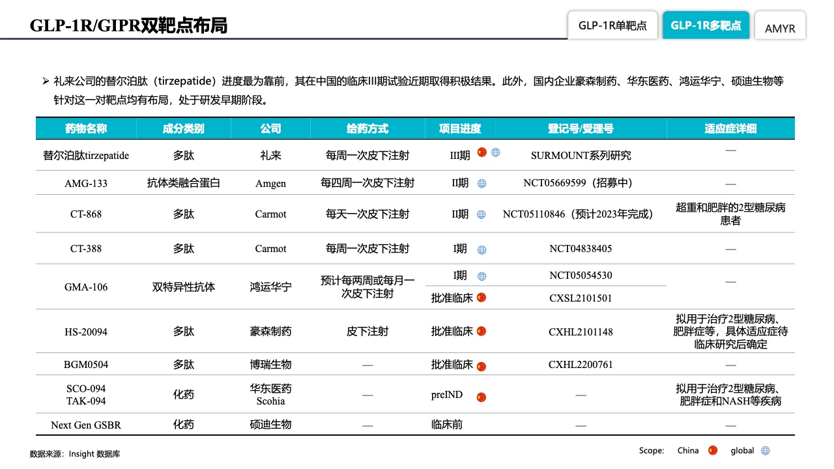
Task: Select the CT-868 drug name cell
Action: [86, 214]
